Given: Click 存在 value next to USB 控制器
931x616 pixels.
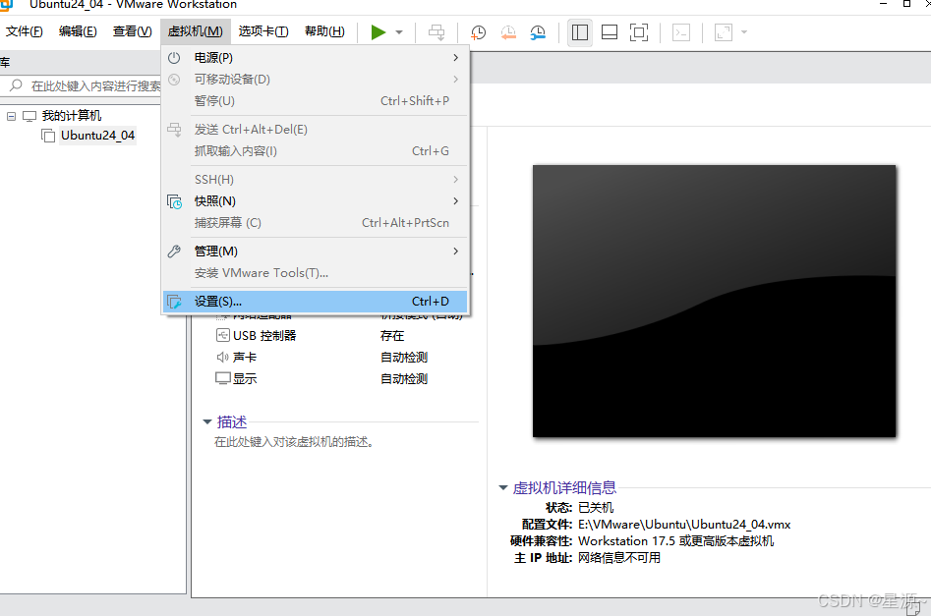Looking at the screenshot, I should [392, 336].
